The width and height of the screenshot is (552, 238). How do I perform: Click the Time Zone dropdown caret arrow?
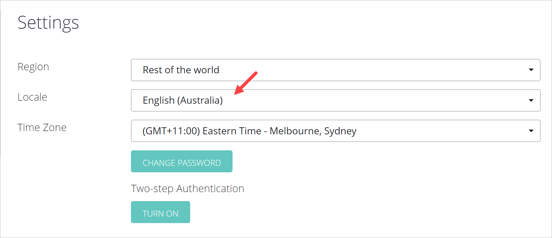pyautogui.click(x=531, y=131)
